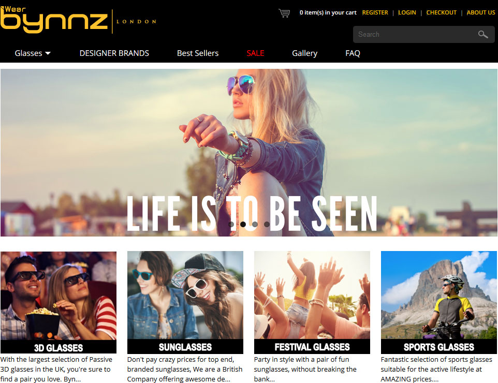Open the DESIGNER BRANDS menu
Viewport: 498px width, 383px height.
tap(114, 53)
